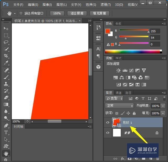Toggle lock position

tap(128, 113)
